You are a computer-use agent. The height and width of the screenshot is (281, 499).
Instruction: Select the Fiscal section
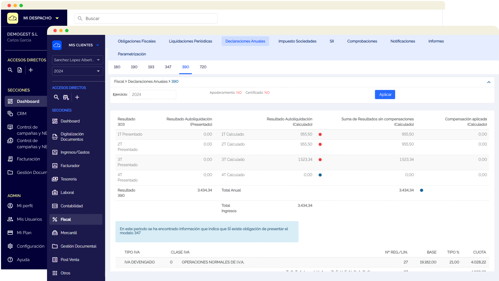pos(76,219)
